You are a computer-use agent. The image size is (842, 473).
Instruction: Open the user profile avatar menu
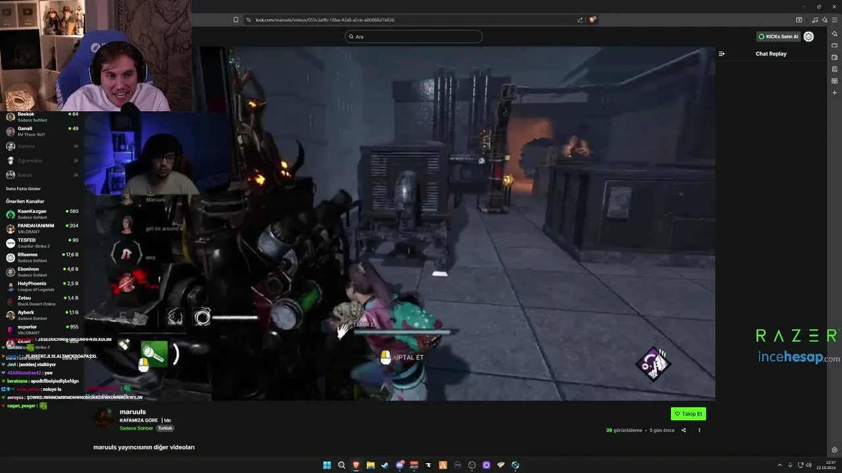pyautogui.click(x=808, y=37)
